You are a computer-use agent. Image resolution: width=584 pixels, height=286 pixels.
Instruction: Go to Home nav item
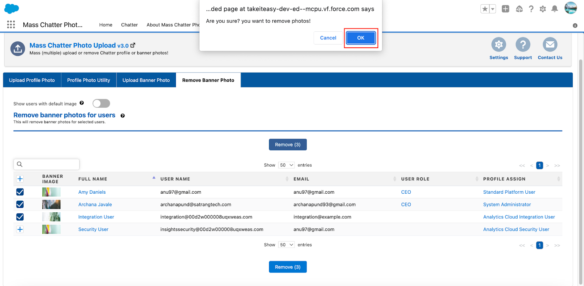(105, 25)
